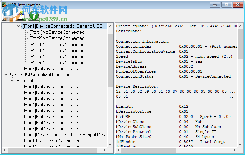245x155 pixels.
Task: Click bMaxPacketSize0 64 bytes value
Action: (x=196, y=137)
